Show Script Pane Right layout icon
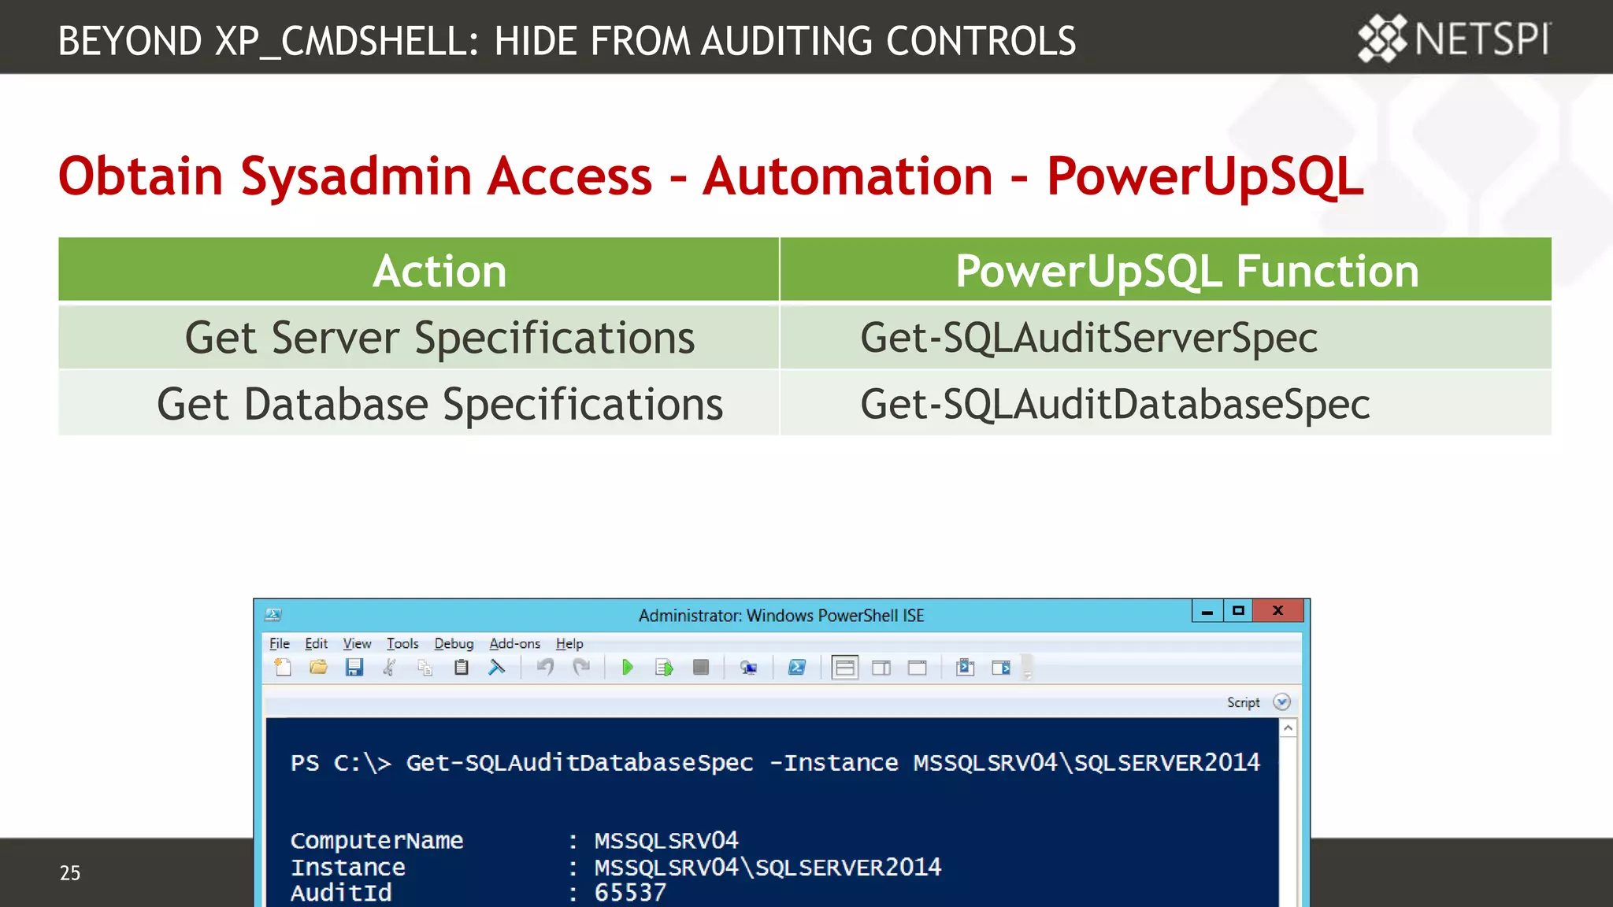Screen dimensions: 1613x907 (x=881, y=668)
